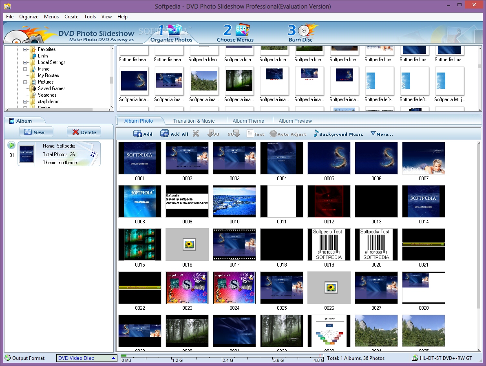Click the album photos vertical scrollbar

click(x=479, y=245)
